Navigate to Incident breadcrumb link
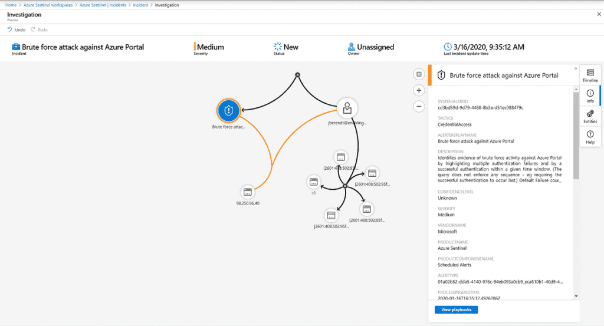This screenshot has width=604, height=326. click(x=140, y=5)
